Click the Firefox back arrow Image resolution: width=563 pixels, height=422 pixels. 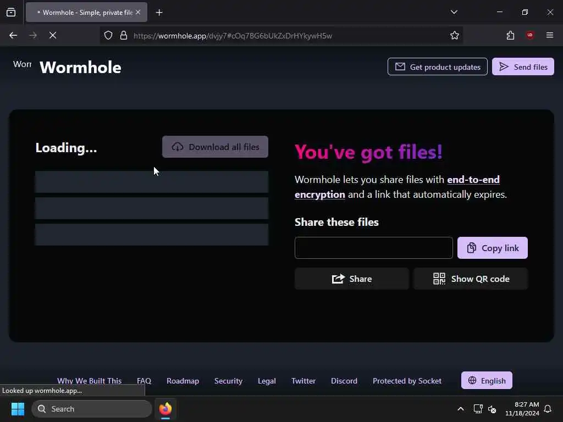point(13,35)
